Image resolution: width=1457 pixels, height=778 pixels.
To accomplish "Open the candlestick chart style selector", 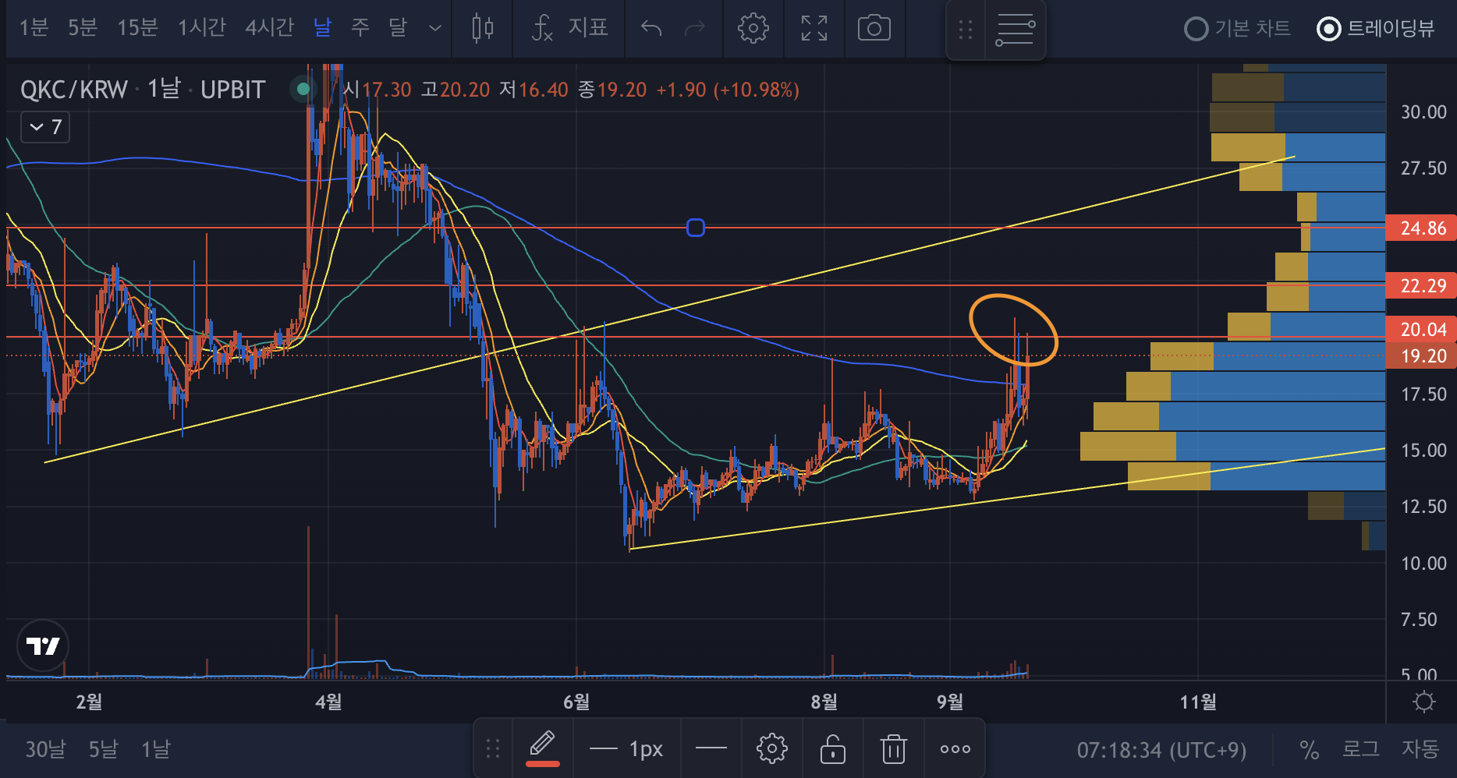I will 483,29.
